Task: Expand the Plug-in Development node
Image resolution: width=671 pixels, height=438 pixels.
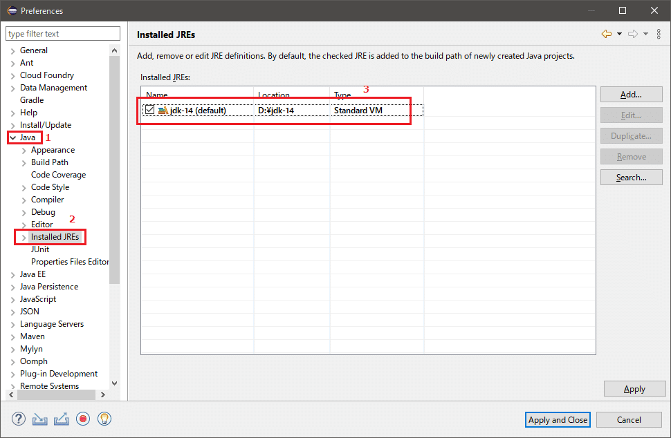Action: [x=13, y=374]
